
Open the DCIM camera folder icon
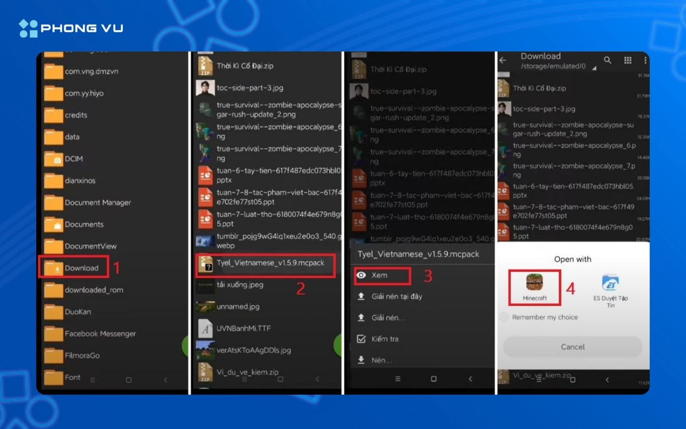coord(53,159)
